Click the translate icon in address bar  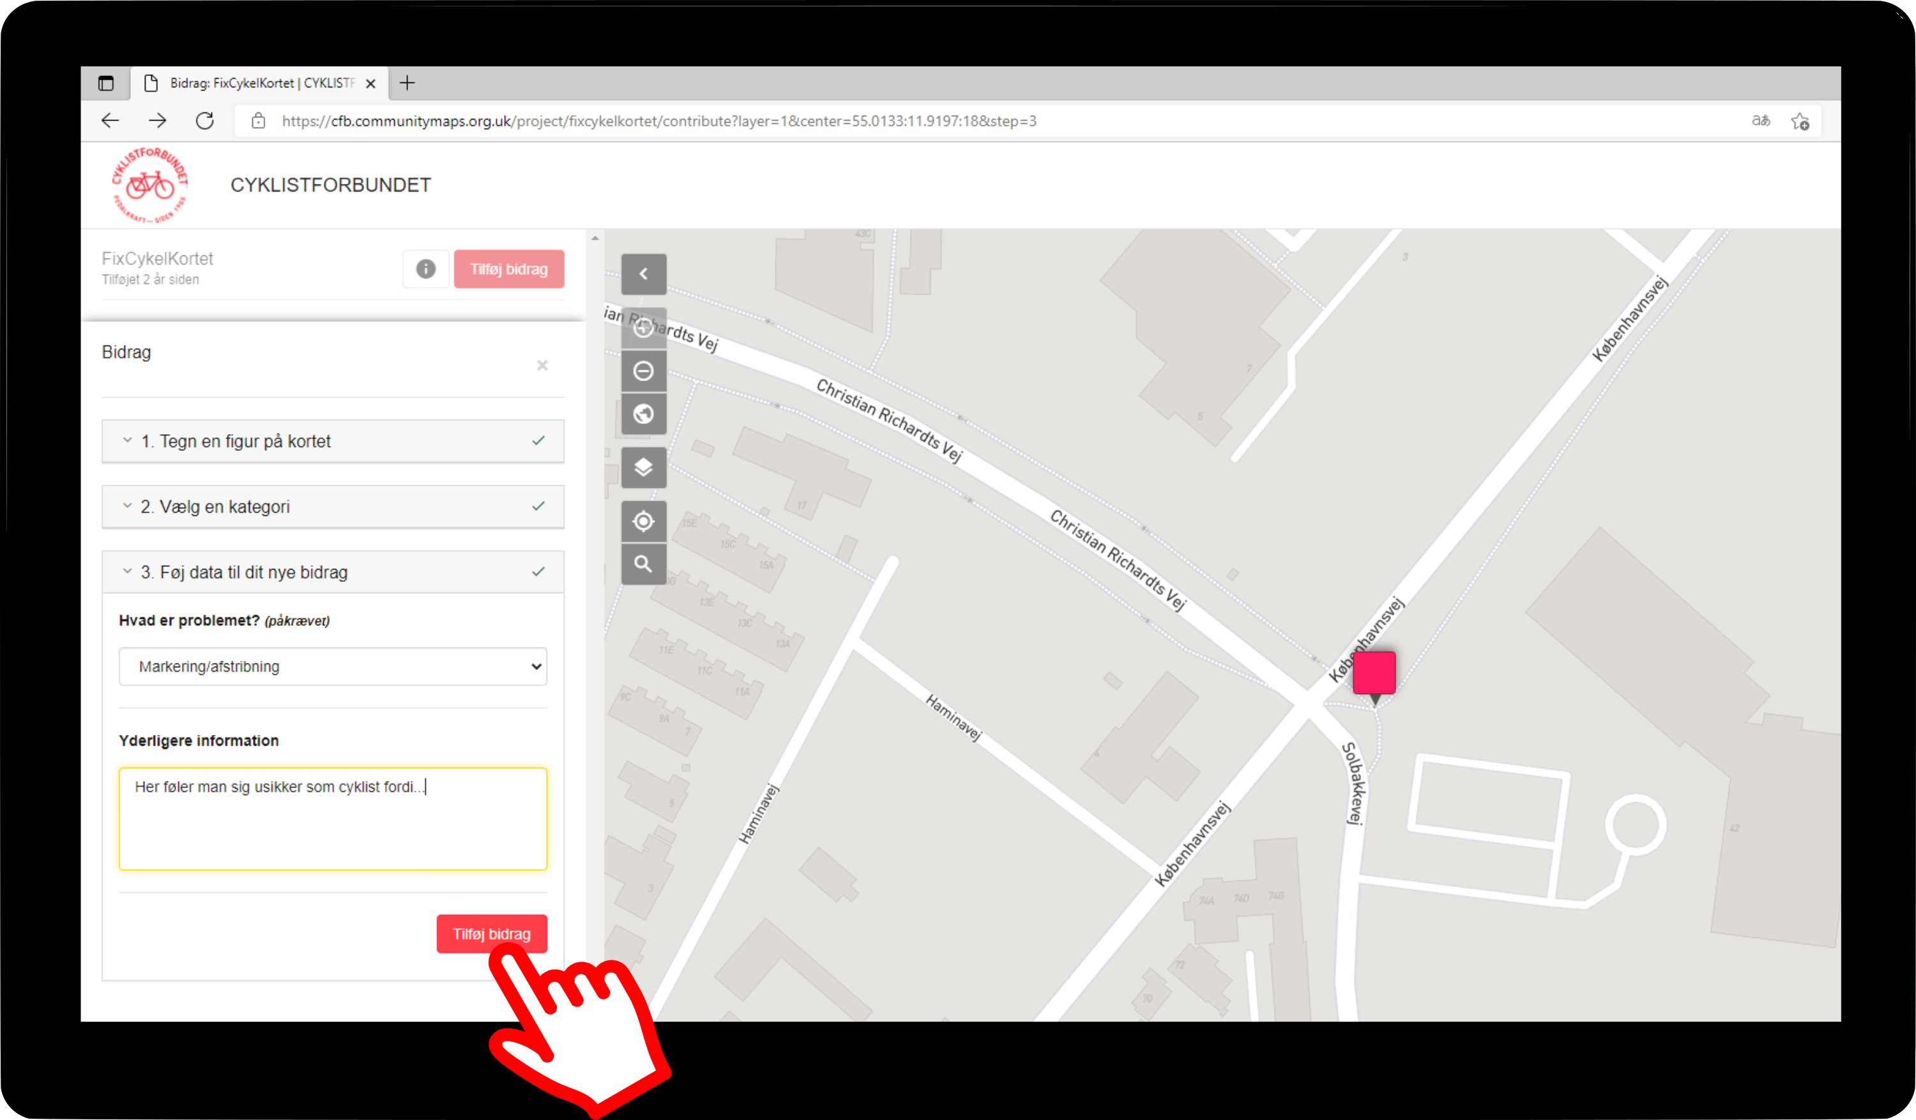[x=1761, y=121]
